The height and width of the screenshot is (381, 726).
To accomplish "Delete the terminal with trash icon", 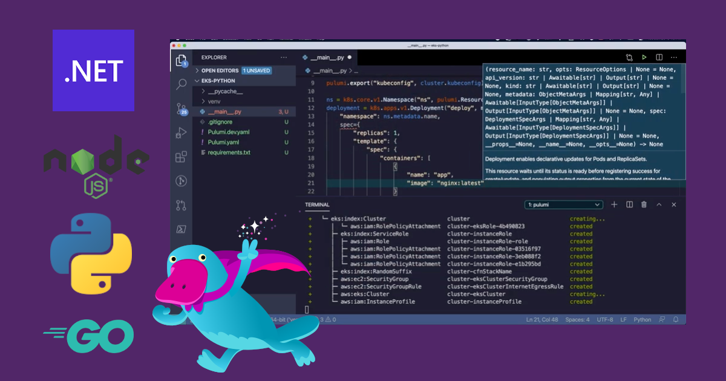I will pyautogui.click(x=644, y=205).
